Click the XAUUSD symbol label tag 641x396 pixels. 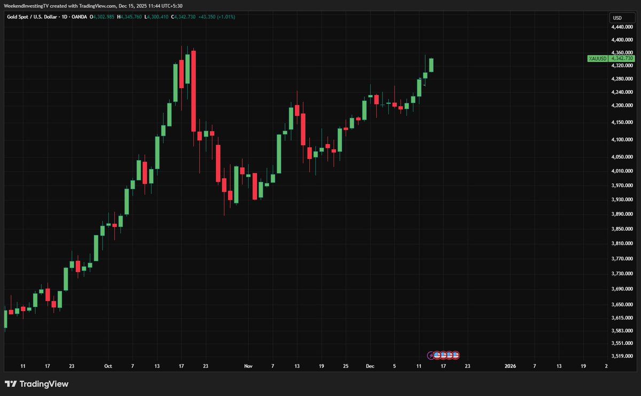(597, 58)
